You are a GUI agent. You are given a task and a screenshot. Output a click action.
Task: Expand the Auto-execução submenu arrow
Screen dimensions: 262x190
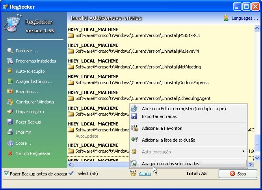(243, 151)
